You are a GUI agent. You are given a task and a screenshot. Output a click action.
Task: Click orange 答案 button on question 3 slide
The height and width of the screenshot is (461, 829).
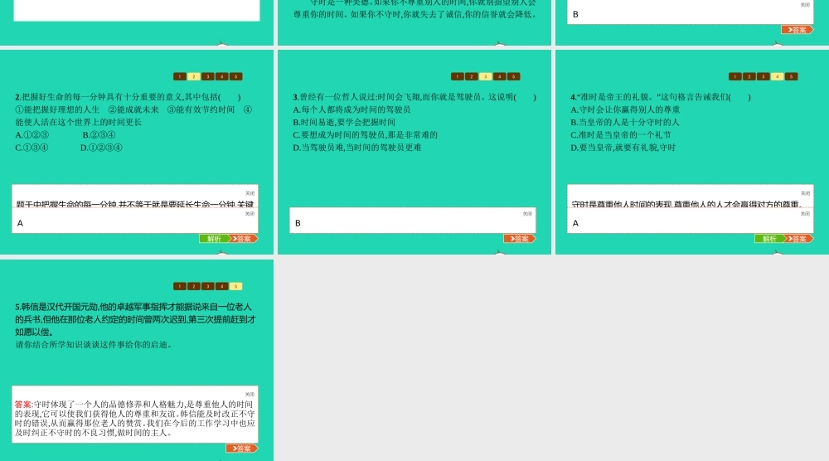point(521,239)
